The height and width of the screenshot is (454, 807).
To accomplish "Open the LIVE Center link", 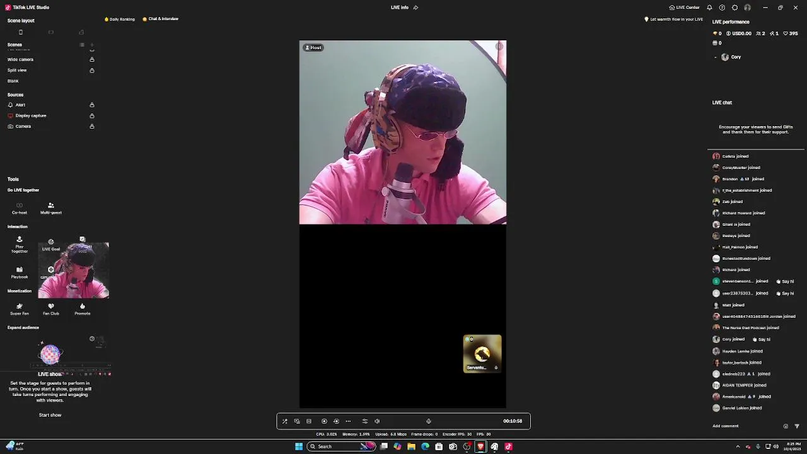I will (x=685, y=8).
